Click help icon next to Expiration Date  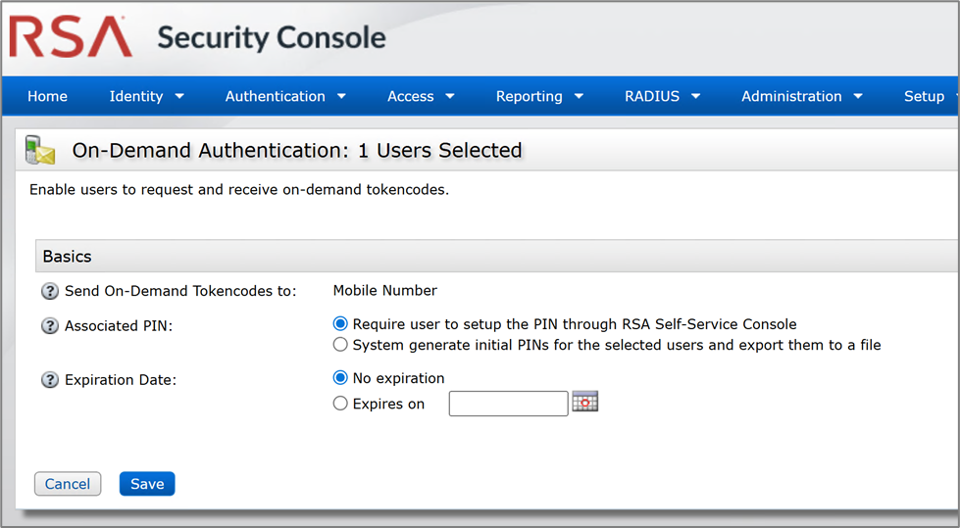(x=50, y=380)
